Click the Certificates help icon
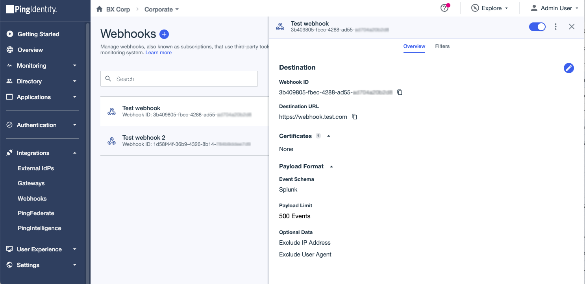 (x=318, y=136)
